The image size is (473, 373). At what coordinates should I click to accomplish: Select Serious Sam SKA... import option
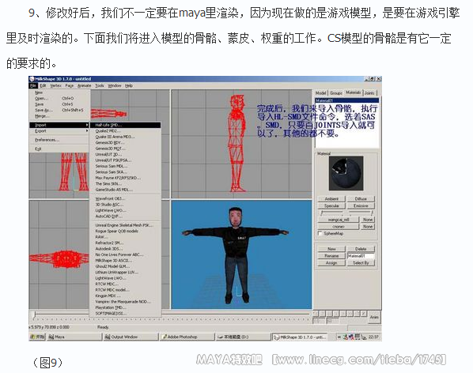[x=126, y=171]
